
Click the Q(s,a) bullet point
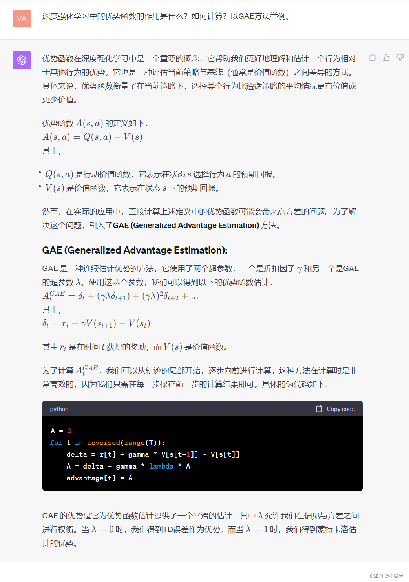pyautogui.click(x=161, y=174)
